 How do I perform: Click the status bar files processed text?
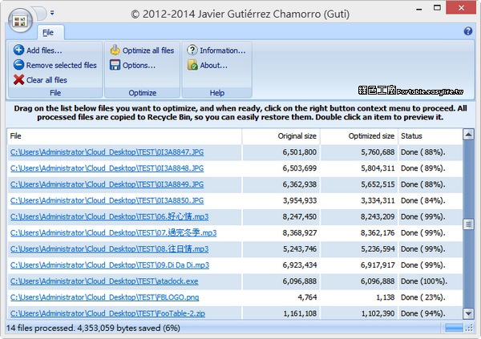[x=93, y=329]
